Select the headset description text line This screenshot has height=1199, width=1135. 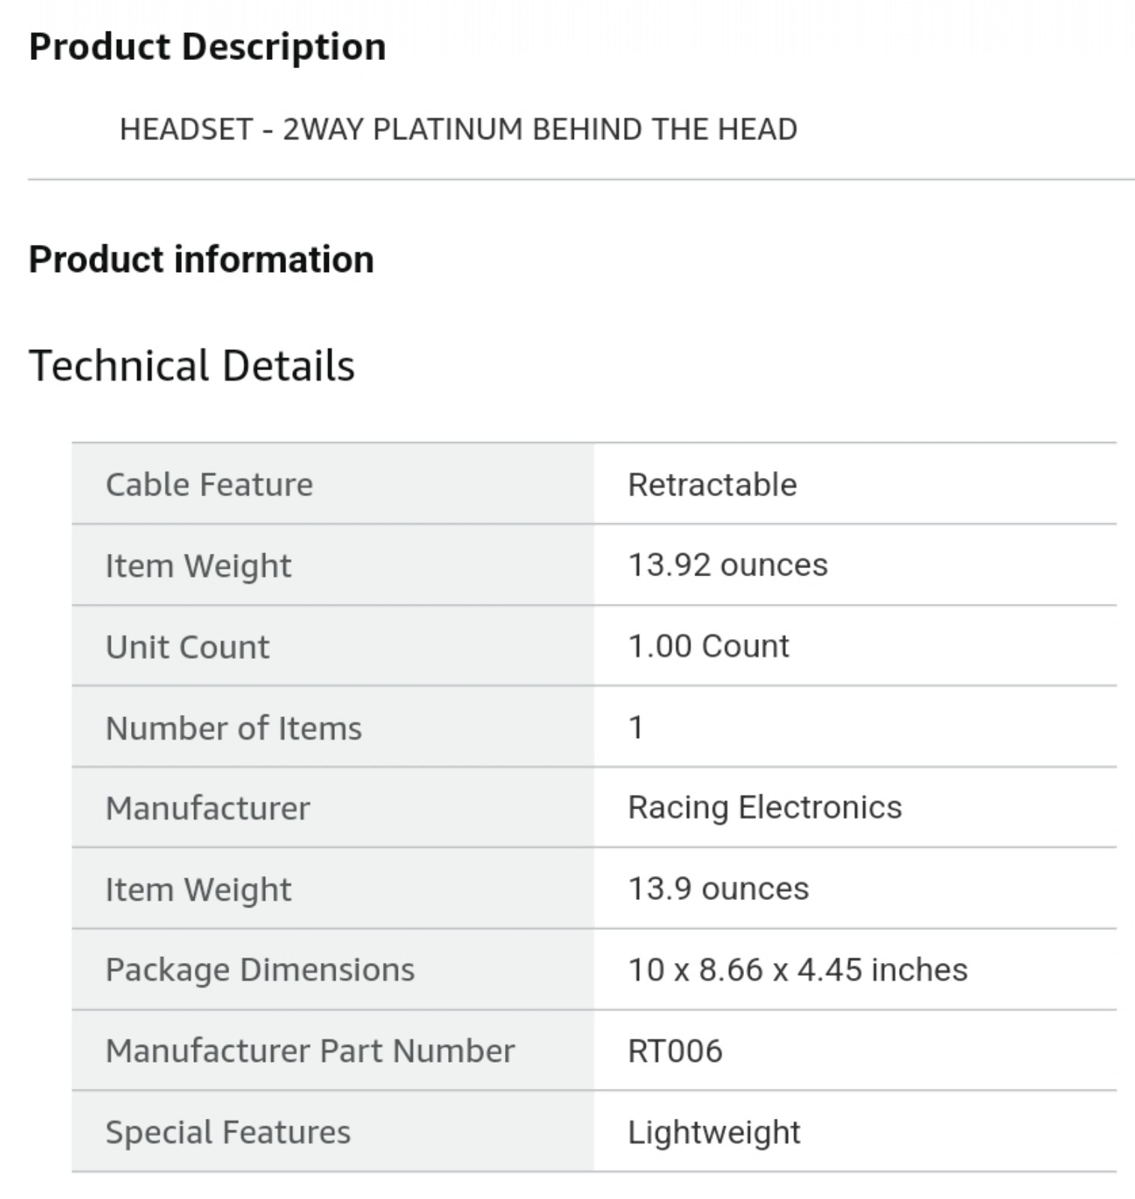click(458, 129)
